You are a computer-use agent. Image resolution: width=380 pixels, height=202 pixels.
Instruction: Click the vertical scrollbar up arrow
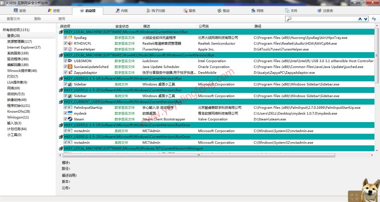[377, 26]
